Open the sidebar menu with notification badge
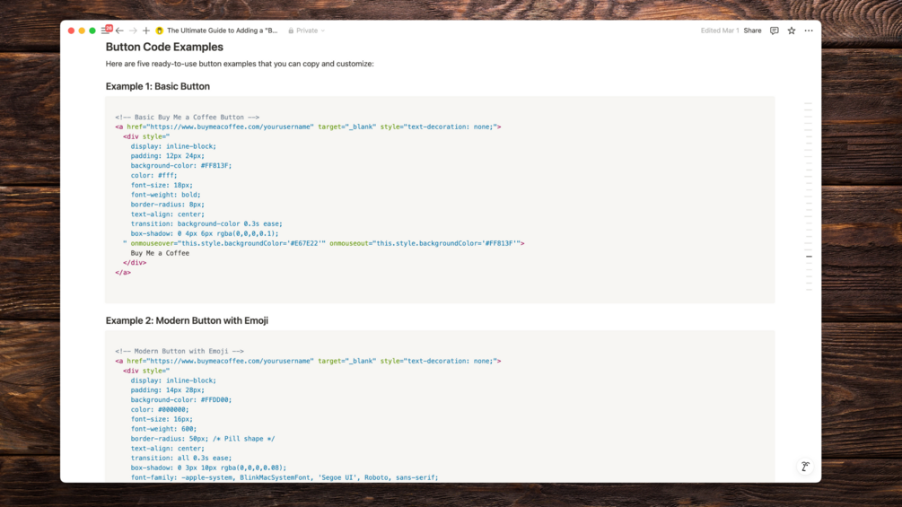Viewport: 902px width, 507px height. coord(105,31)
